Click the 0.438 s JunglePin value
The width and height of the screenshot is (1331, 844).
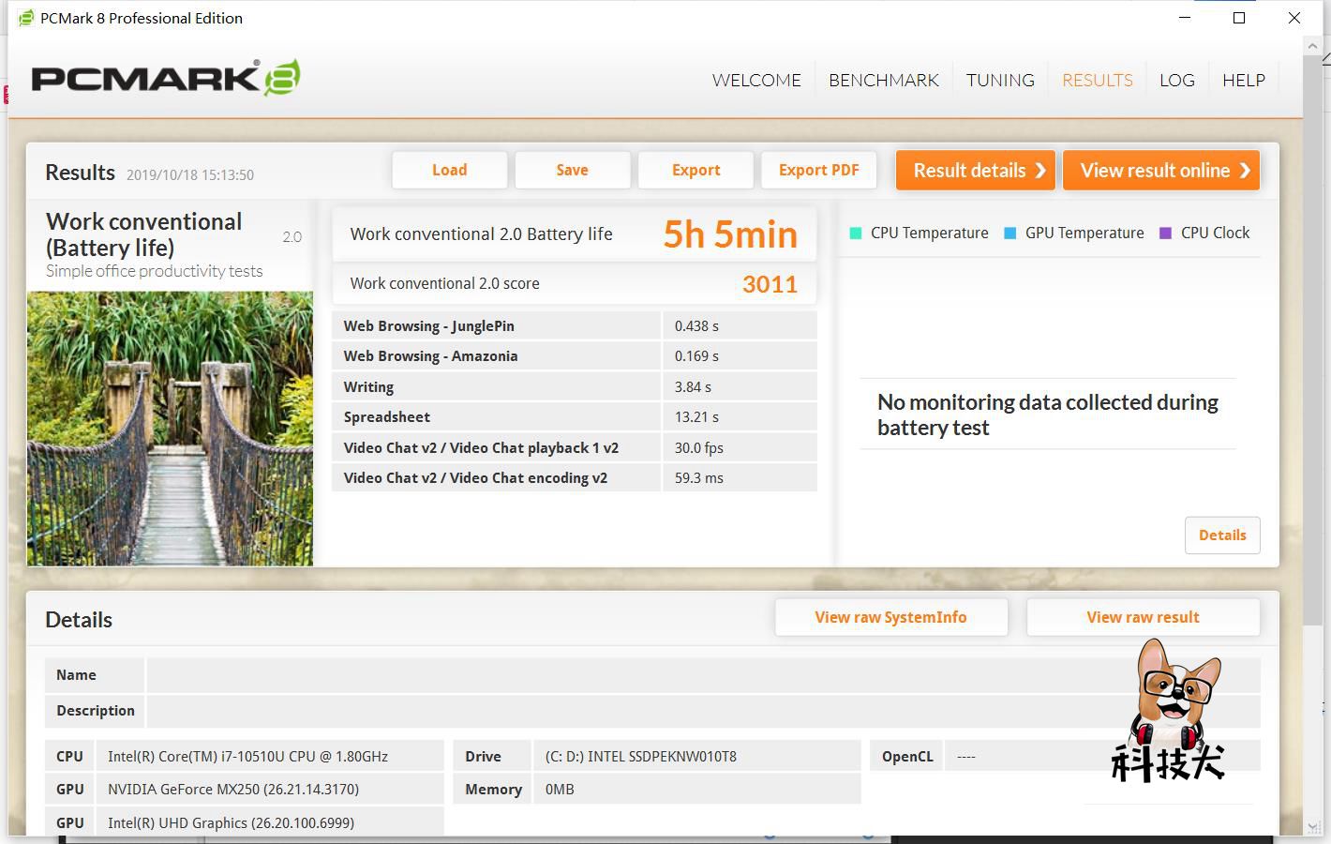click(696, 326)
